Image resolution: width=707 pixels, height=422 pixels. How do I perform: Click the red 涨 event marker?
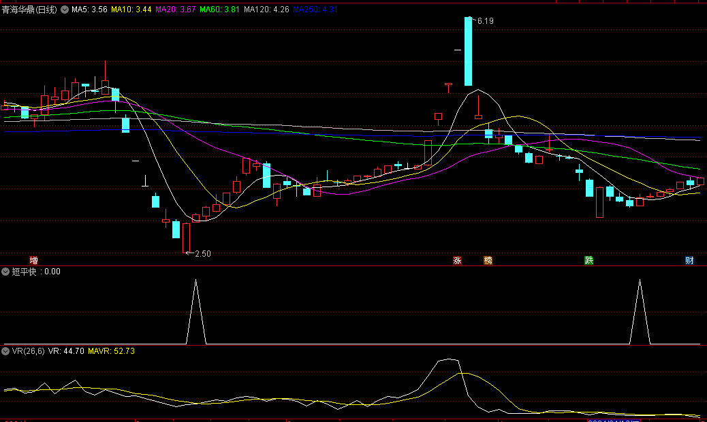457,260
